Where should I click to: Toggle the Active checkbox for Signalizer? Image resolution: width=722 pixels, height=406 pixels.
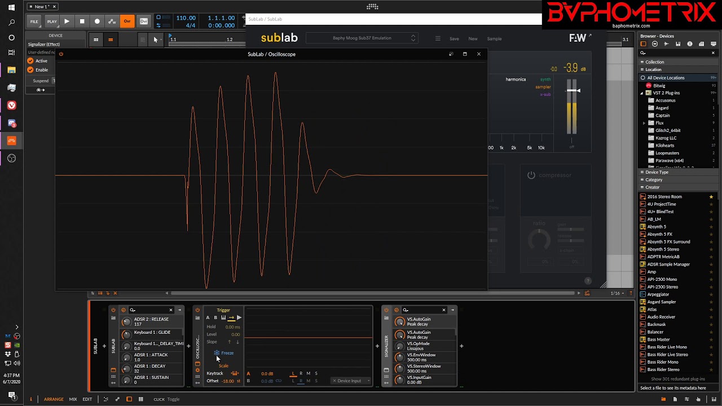[30, 61]
